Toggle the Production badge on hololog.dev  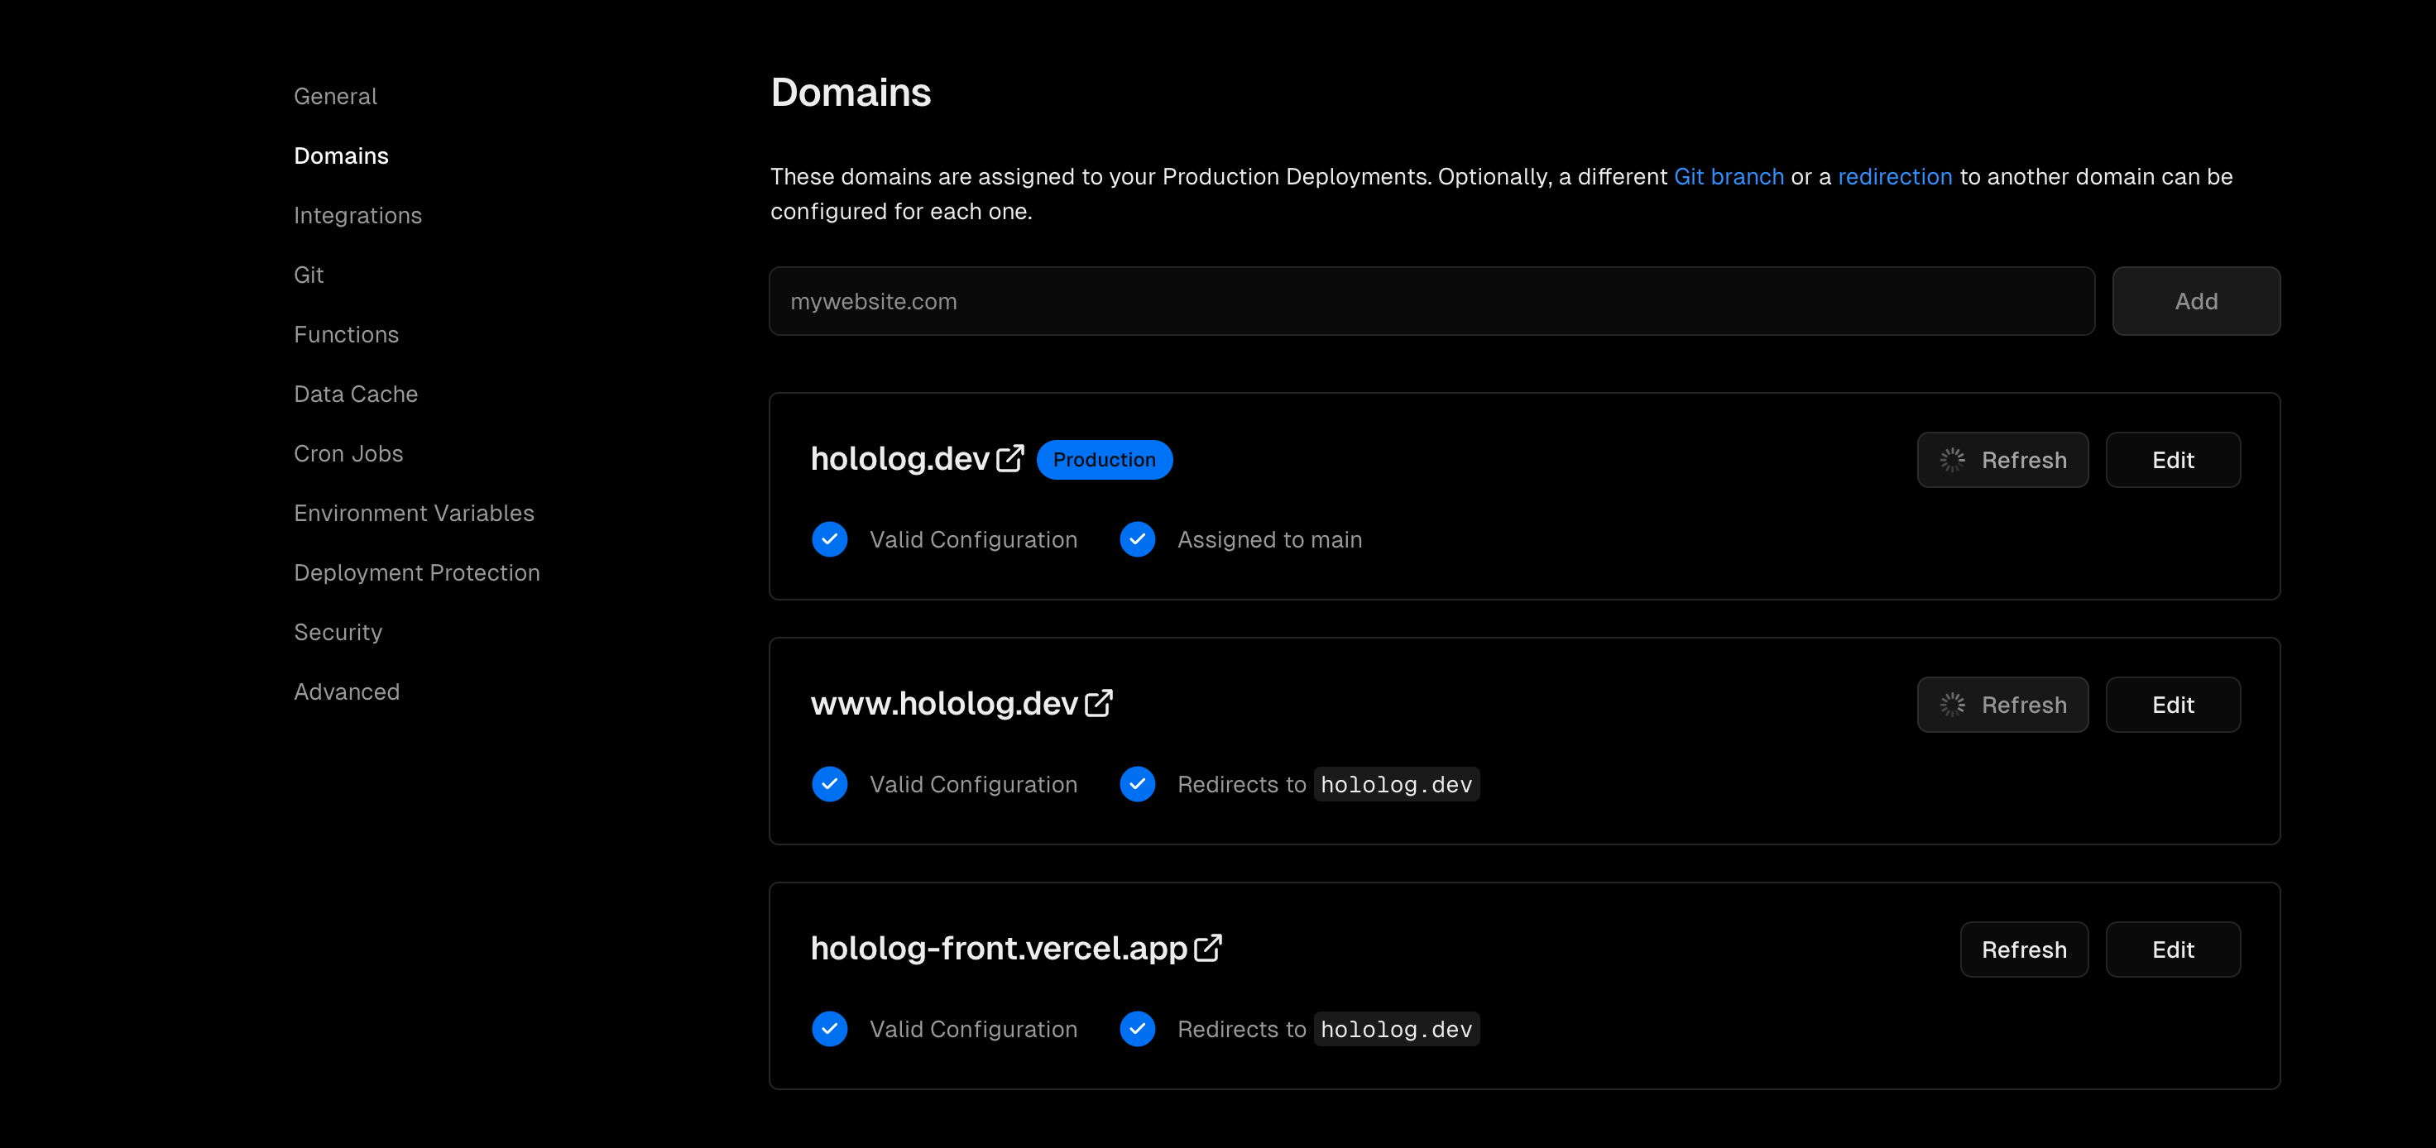click(1106, 458)
